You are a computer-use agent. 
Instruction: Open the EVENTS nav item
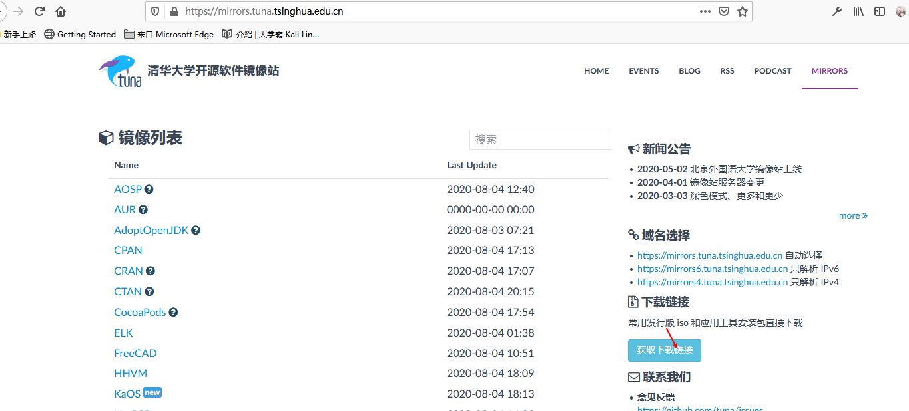tap(644, 71)
